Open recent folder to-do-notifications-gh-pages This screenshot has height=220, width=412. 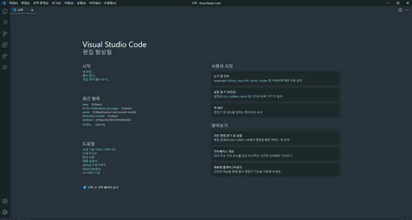coord(100,108)
